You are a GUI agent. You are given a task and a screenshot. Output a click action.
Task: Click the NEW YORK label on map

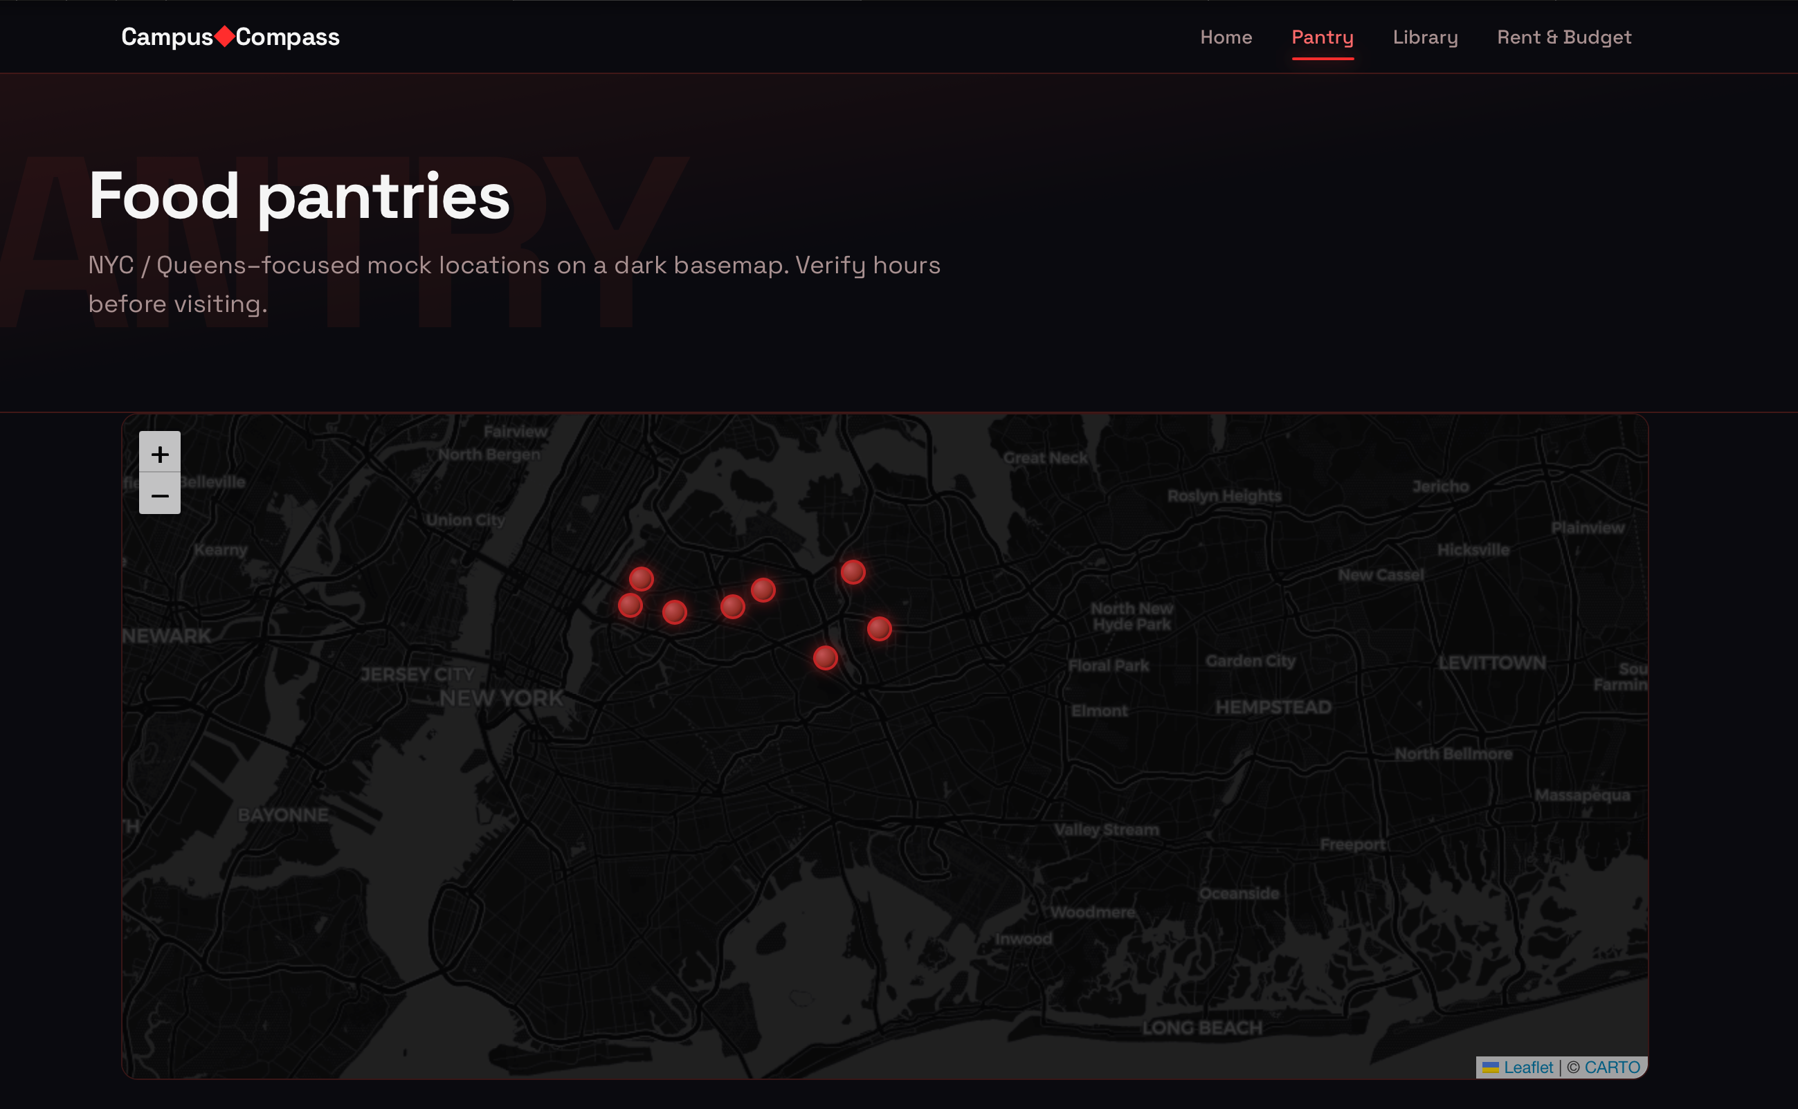click(x=501, y=698)
